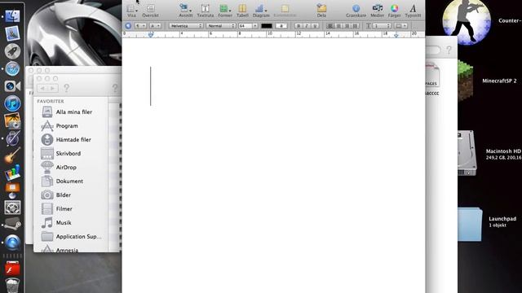Screen dimensions: 522x293
Task: Insert a text box with Textruta
Action: point(205,11)
